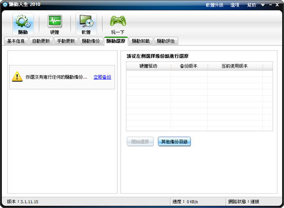Switch to the 手動更新 tab
This screenshot has width=284, height=208.
pos(66,41)
